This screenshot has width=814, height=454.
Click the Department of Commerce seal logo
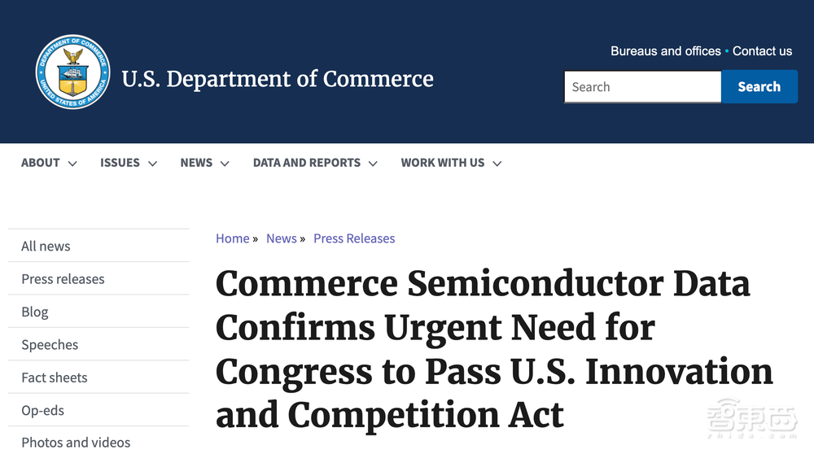coord(72,73)
